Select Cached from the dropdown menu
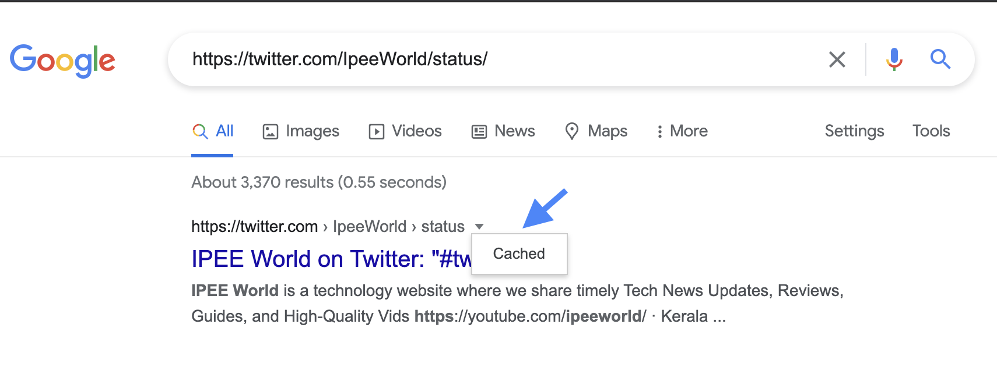 pos(518,253)
